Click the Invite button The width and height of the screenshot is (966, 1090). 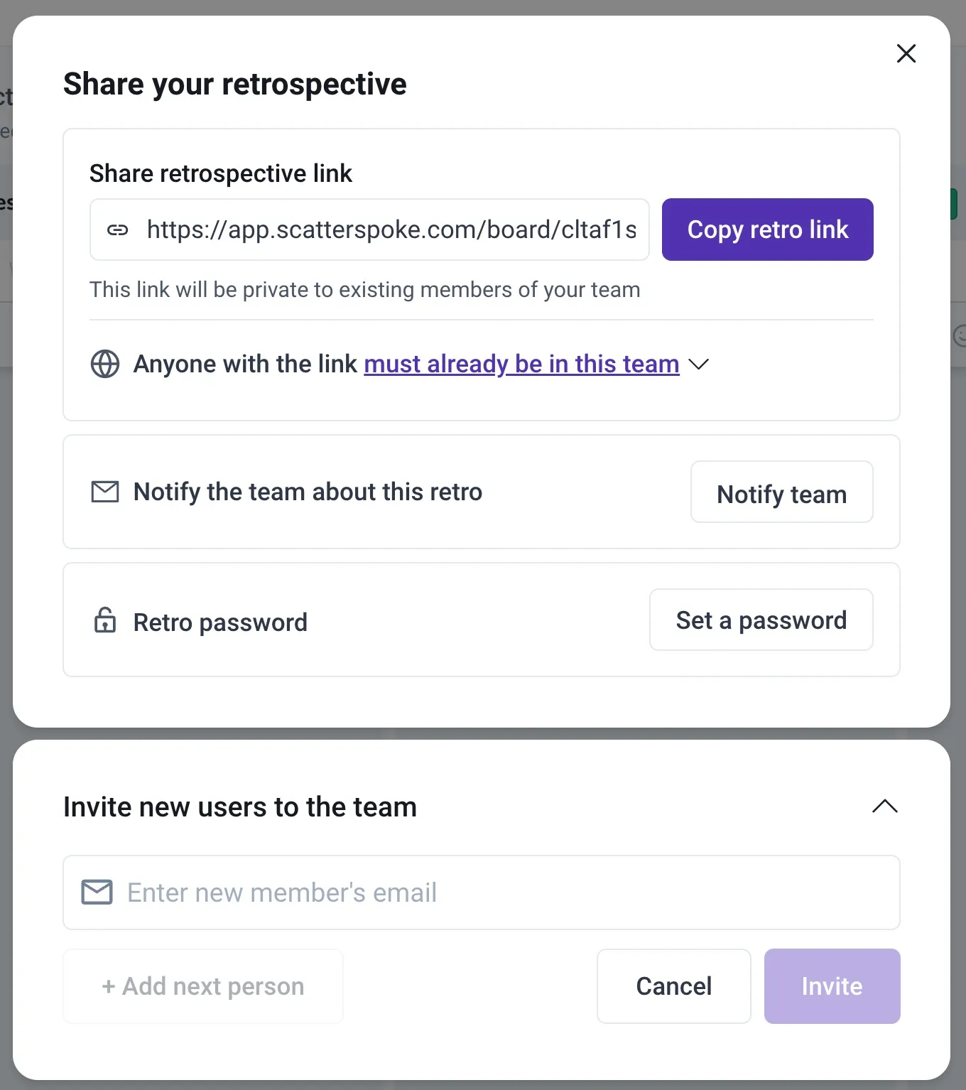(x=832, y=986)
